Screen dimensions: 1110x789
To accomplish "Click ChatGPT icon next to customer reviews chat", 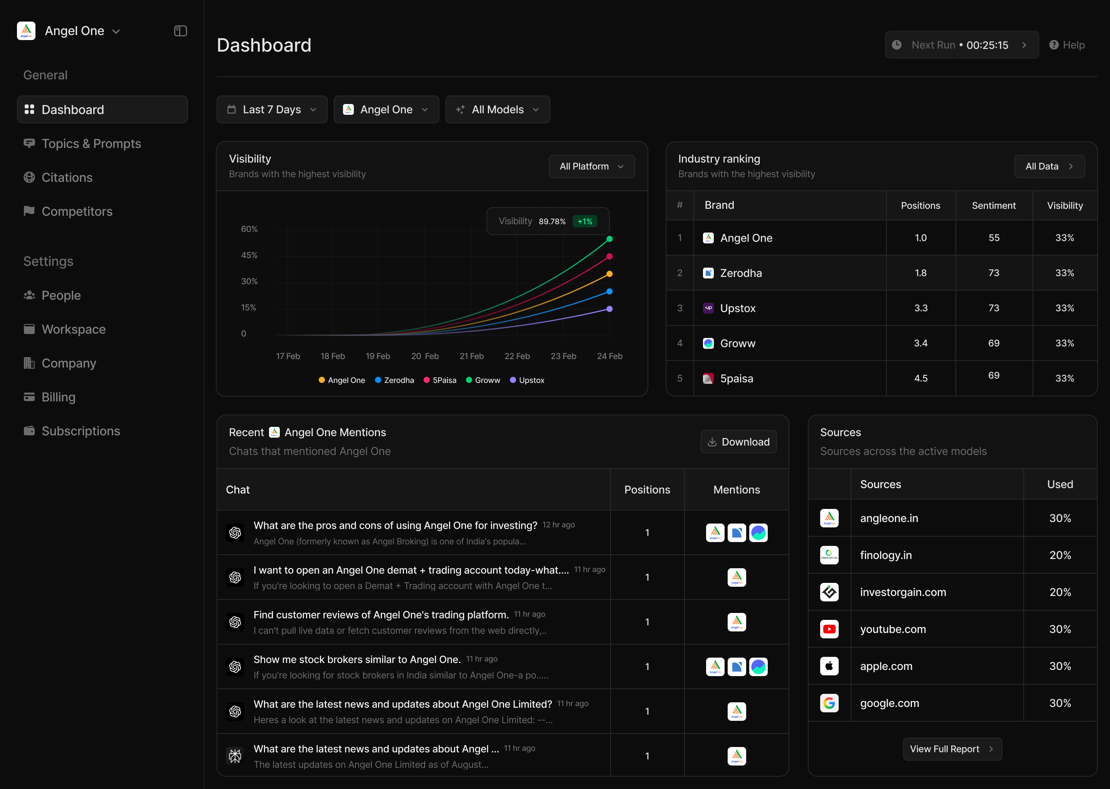I will coord(235,622).
